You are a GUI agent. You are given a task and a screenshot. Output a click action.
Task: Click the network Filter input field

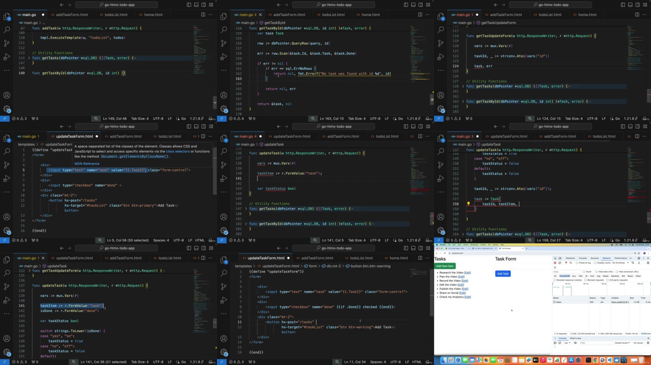[567, 271]
